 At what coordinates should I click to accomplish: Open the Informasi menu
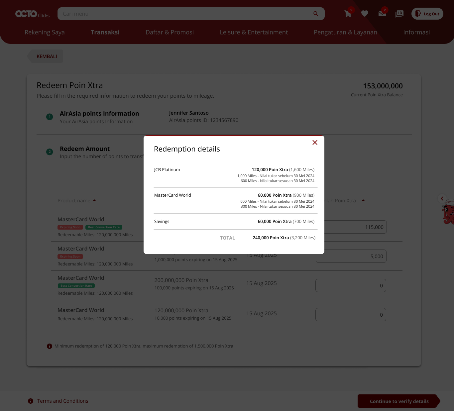coord(416,32)
